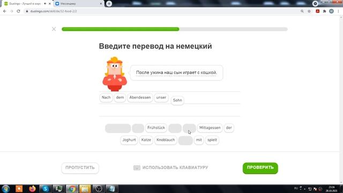The width and height of the screenshot is (343, 193).
Task: Open Skype from the taskbar
Action: (x=46, y=189)
